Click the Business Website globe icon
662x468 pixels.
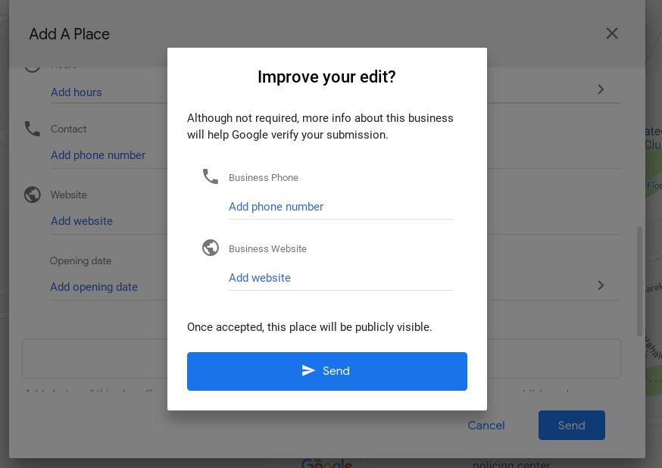pos(210,247)
